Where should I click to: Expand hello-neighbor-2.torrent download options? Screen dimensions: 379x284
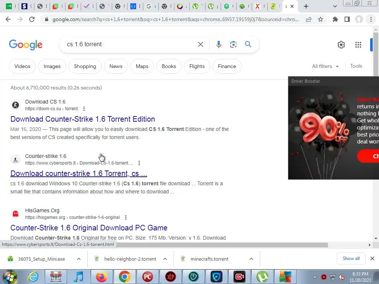click(x=165, y=259)
